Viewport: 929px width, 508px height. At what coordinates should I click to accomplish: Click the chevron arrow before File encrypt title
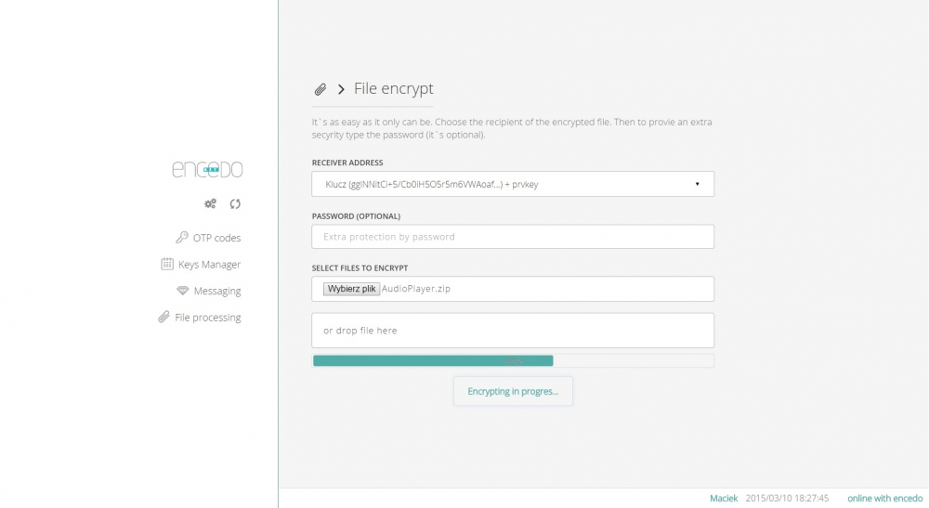pos(341,89)
